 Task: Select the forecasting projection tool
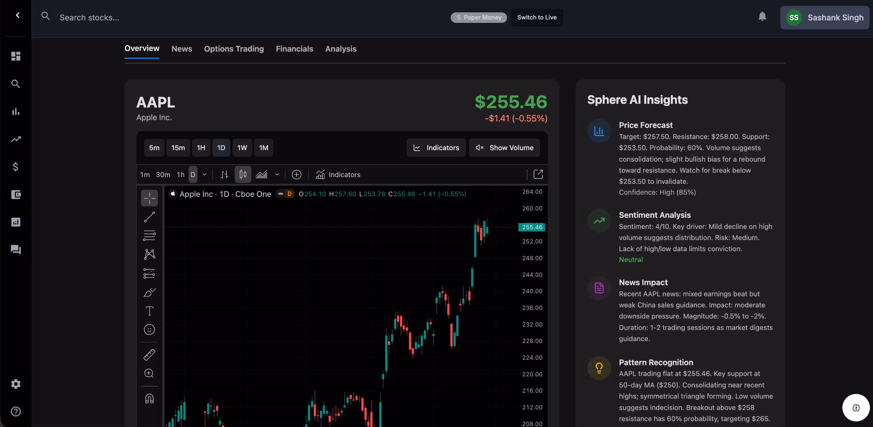(x=149, y=273)
